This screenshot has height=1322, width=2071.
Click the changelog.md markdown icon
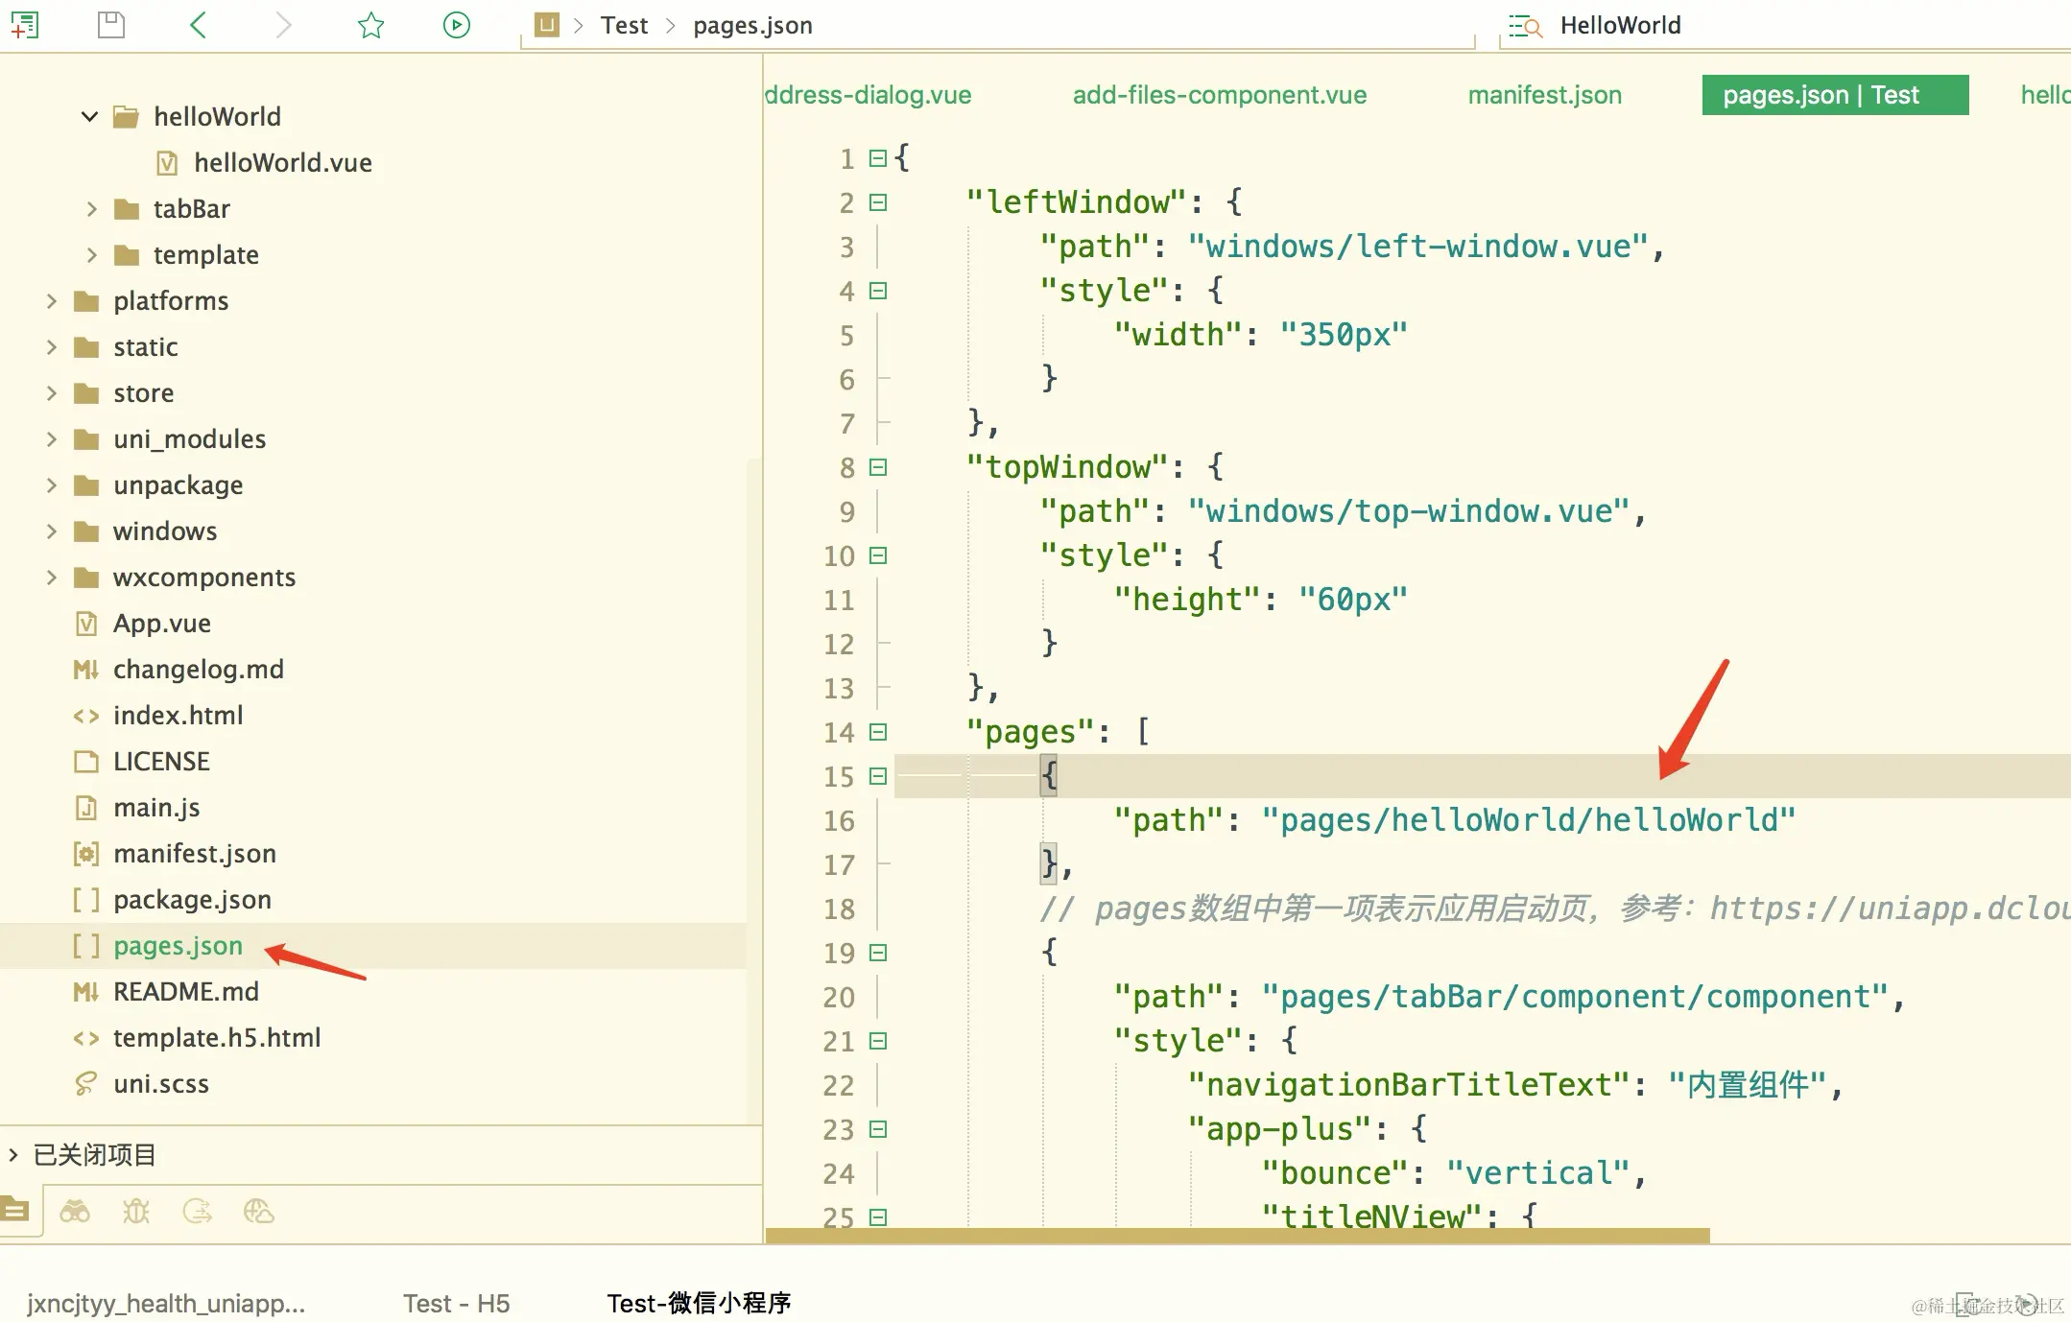point(85,670)
